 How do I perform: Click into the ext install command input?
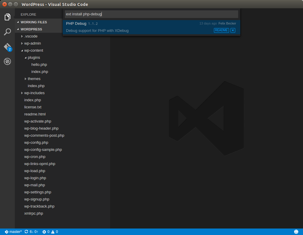pyautogui.click(x=151, y=14)
